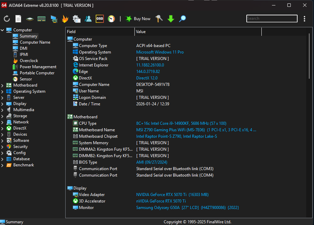Click the gauge meter toolbar icon
This screenshot has height=225, width=314.
point(111,19)
